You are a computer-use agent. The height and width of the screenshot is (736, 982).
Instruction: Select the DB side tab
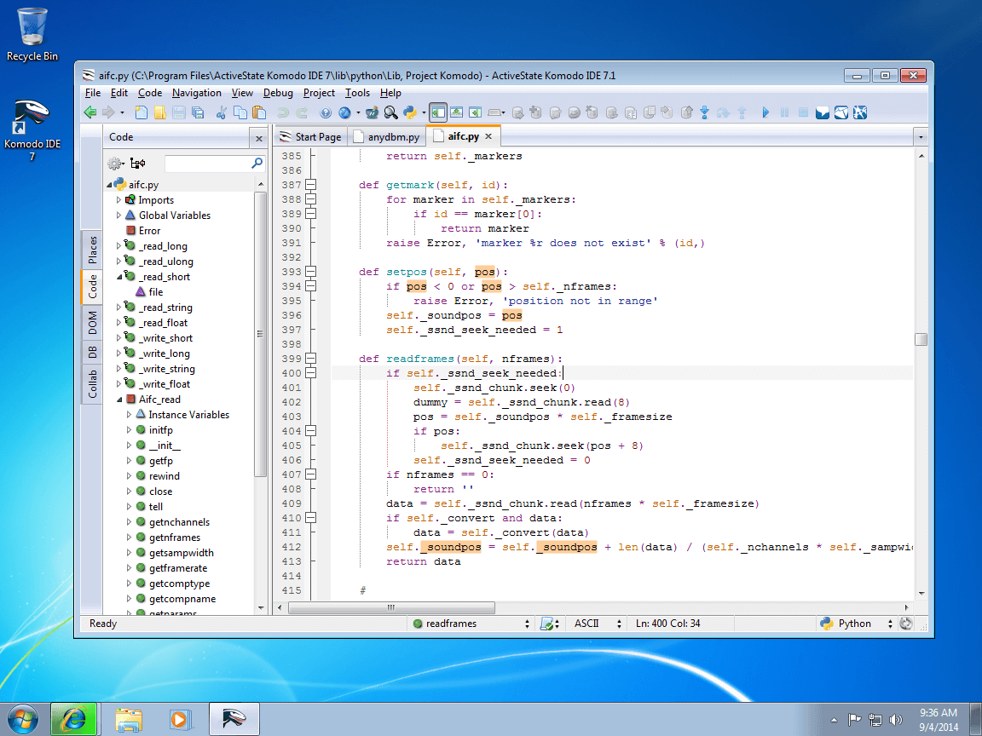pos(92,352)
